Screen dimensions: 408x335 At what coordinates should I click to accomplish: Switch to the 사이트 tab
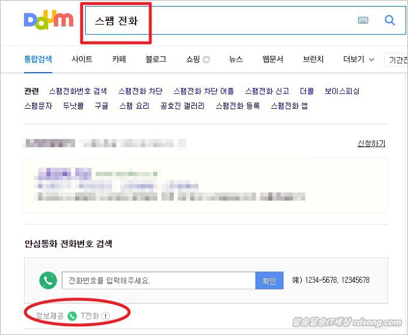tap(82, 59)
